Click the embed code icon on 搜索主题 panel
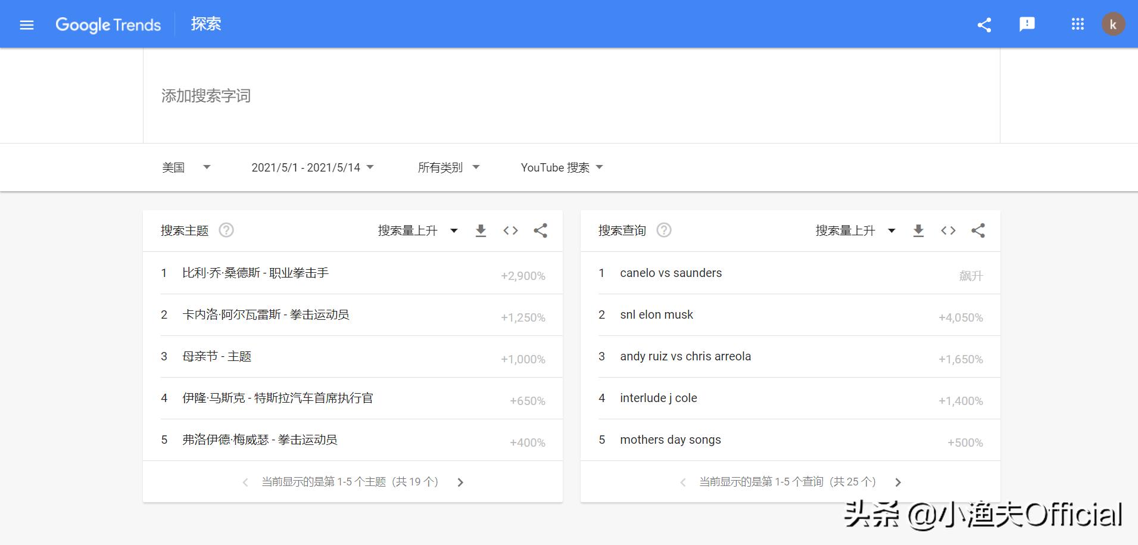 [x=510, y=231]
